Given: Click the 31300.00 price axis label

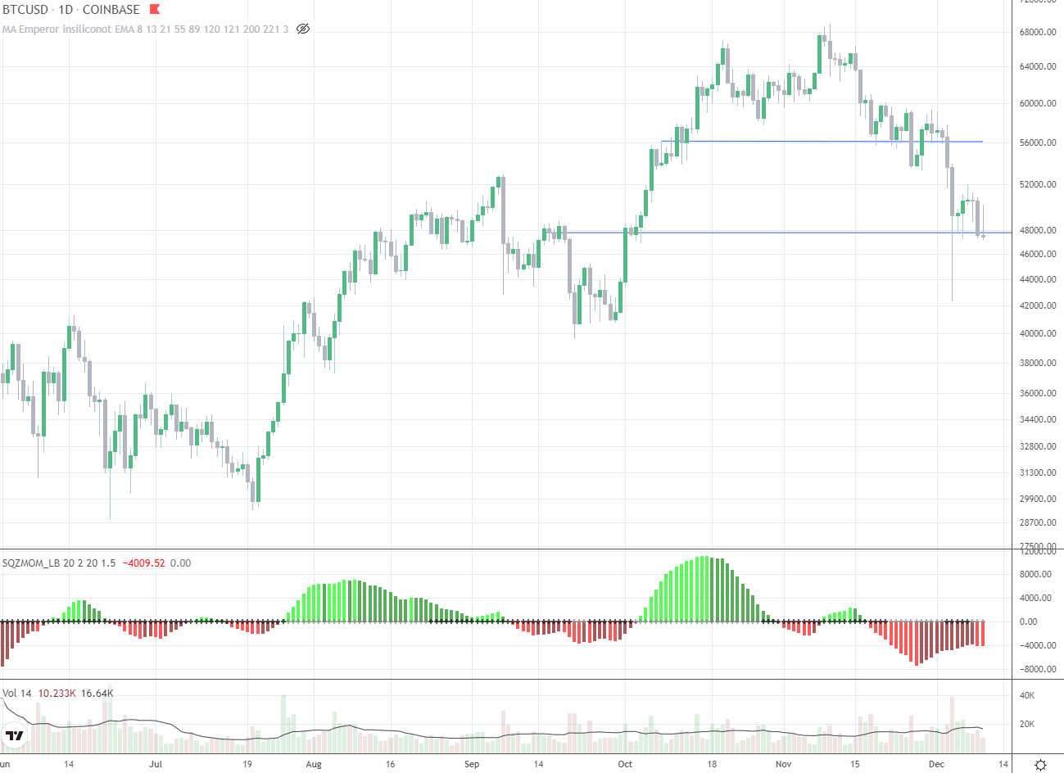Looking at the screenshot, I should [x=1038, y=473].
